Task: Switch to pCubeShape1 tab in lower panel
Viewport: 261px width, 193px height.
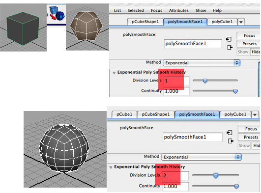Action: click(156, 114)
